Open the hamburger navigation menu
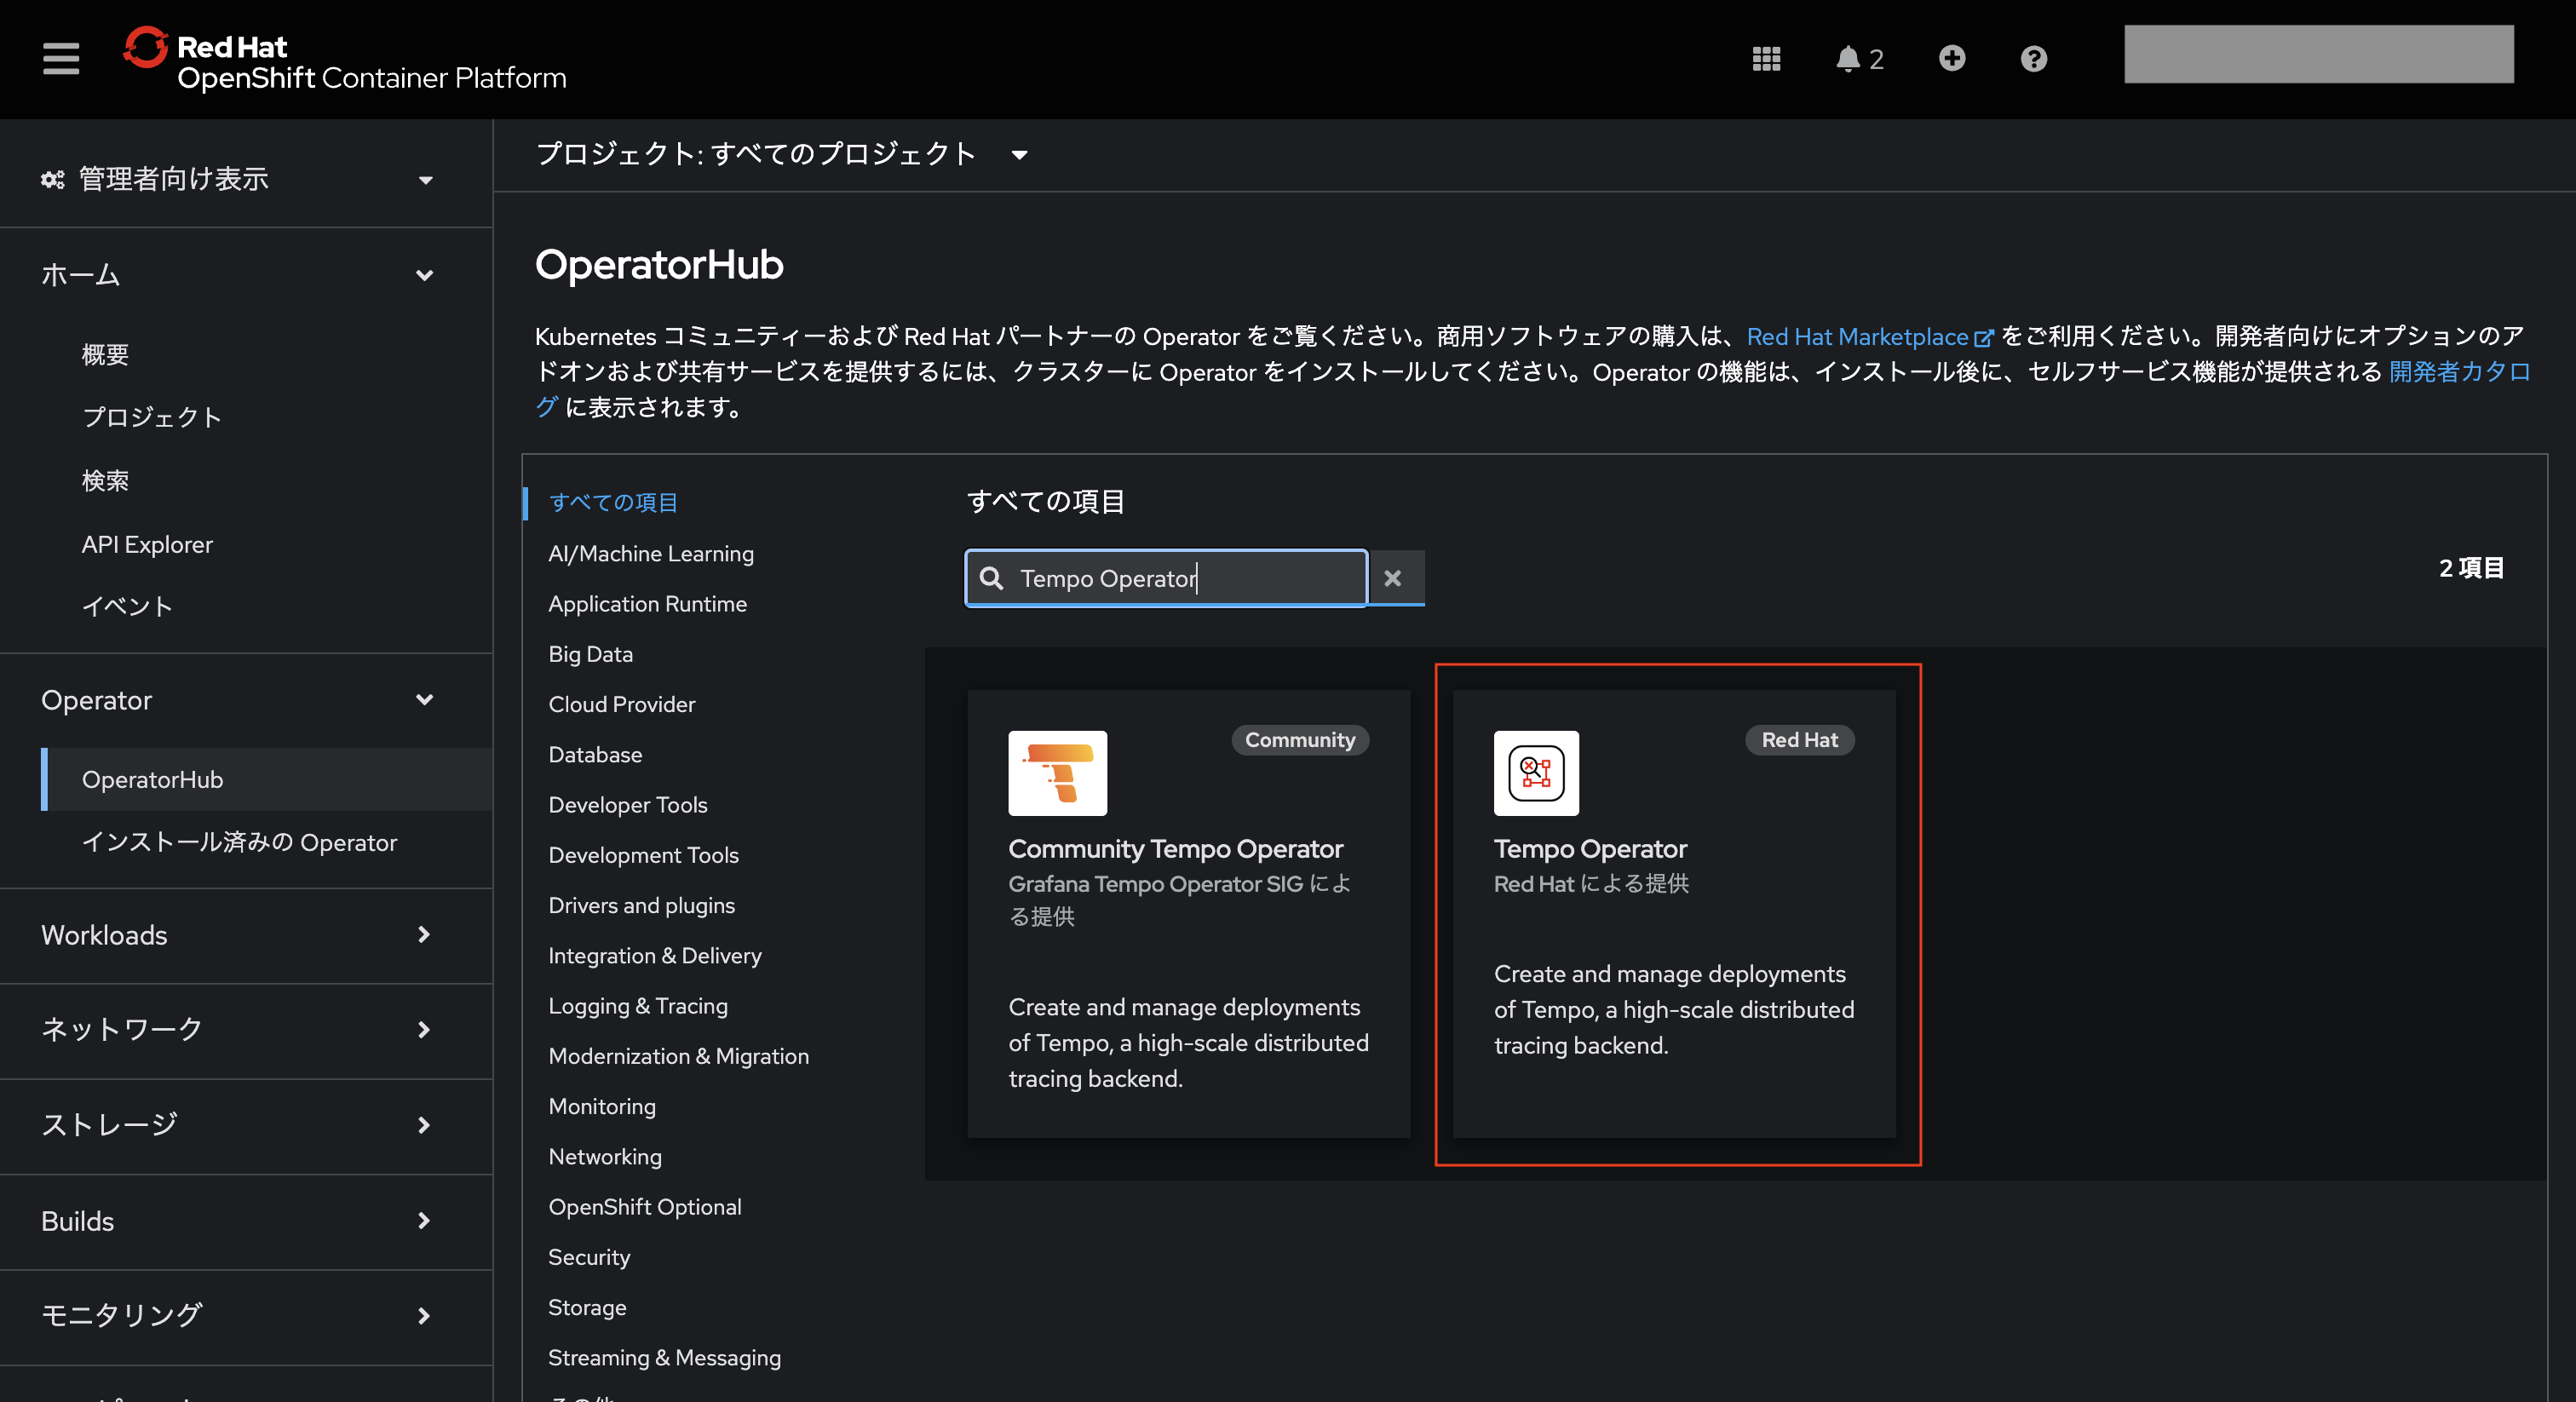This screenshot has width=2576, height=1402. point(60,58)
